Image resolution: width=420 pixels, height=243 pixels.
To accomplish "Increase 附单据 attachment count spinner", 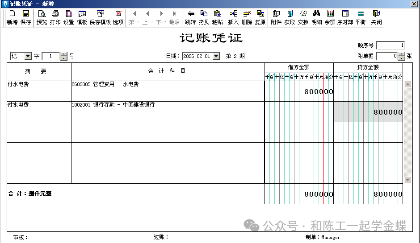I will click(x=401, y=54).
